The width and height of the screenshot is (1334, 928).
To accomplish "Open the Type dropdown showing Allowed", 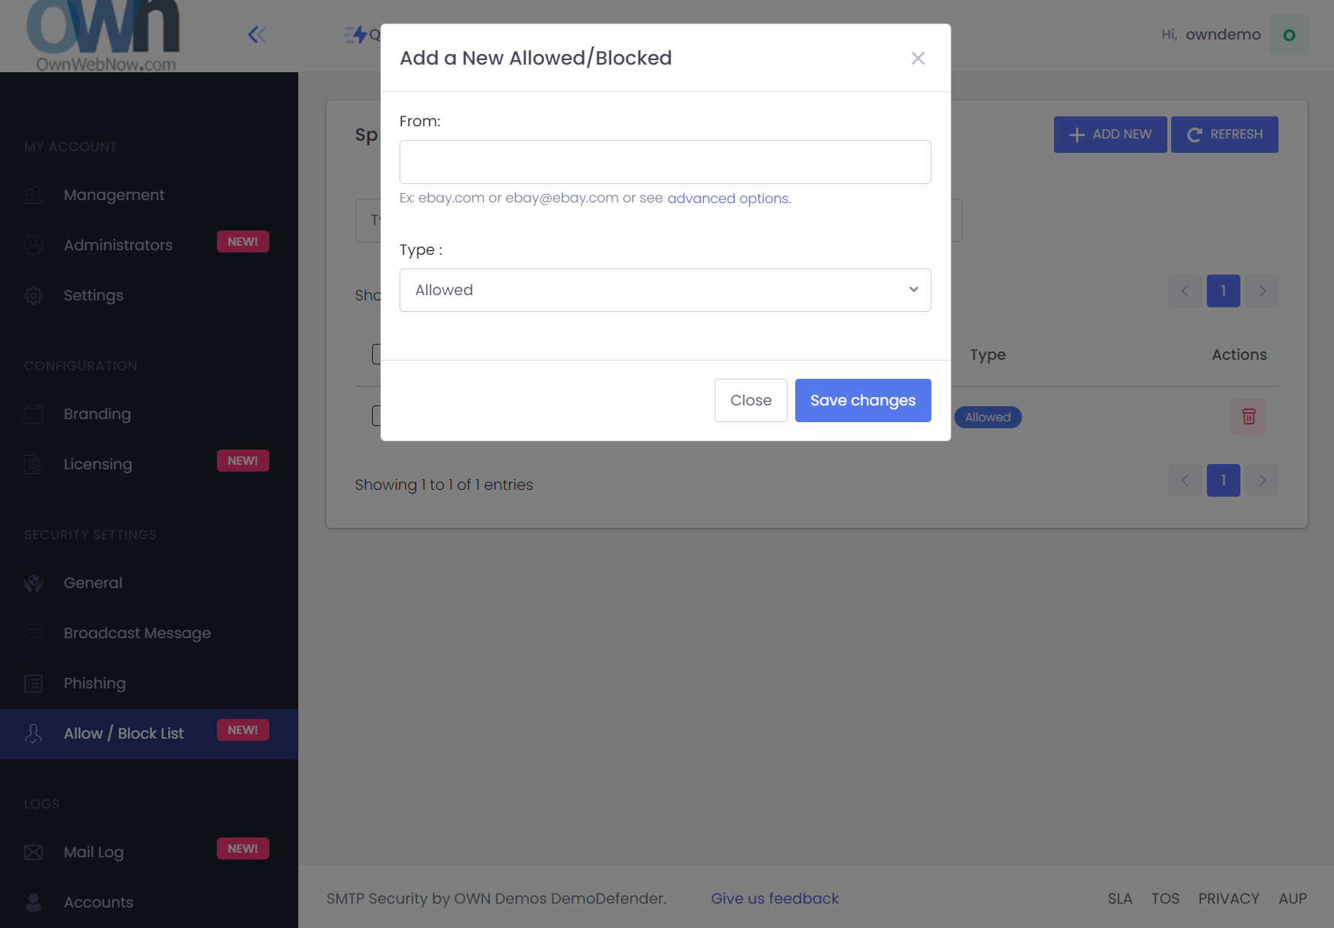I will pyautogui.click(x=665, y=290).
